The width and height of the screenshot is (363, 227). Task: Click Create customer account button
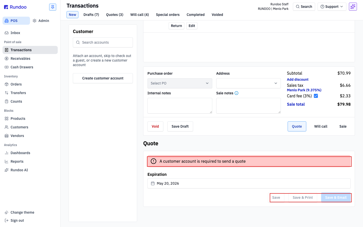103,78
